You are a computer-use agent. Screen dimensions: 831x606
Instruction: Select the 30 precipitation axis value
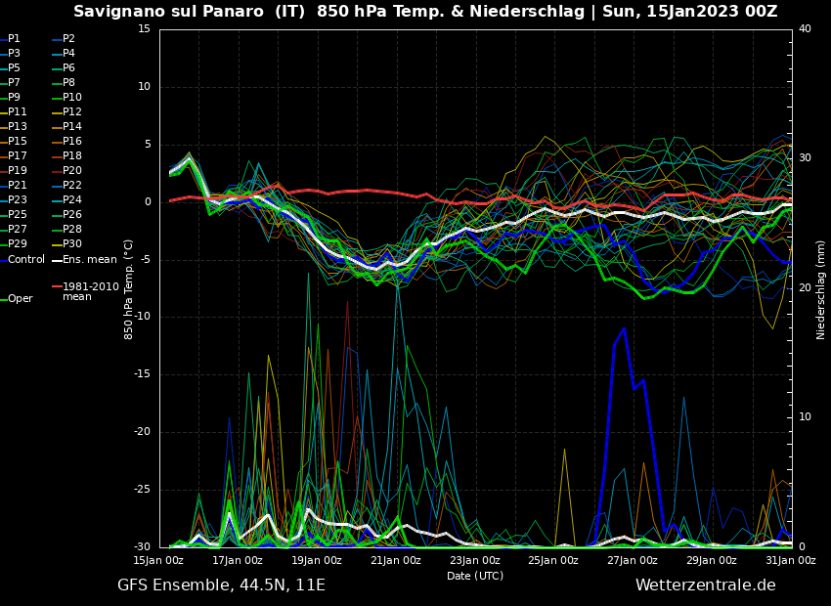(805, 158)
